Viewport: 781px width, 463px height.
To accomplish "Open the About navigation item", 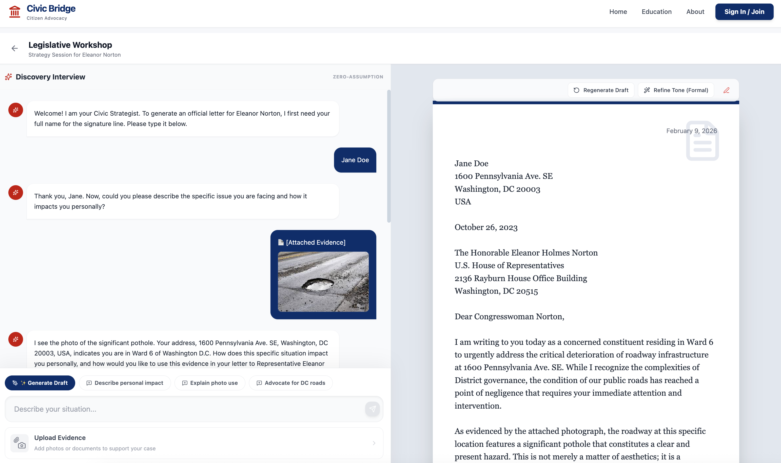I will click(695, 12).
